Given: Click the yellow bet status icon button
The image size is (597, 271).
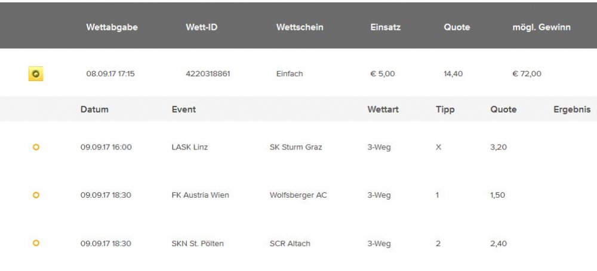Looking at the screenshot, I should [36, 74].
